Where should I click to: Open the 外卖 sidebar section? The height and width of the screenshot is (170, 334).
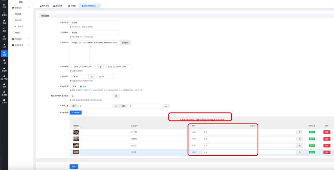point(4,6)
